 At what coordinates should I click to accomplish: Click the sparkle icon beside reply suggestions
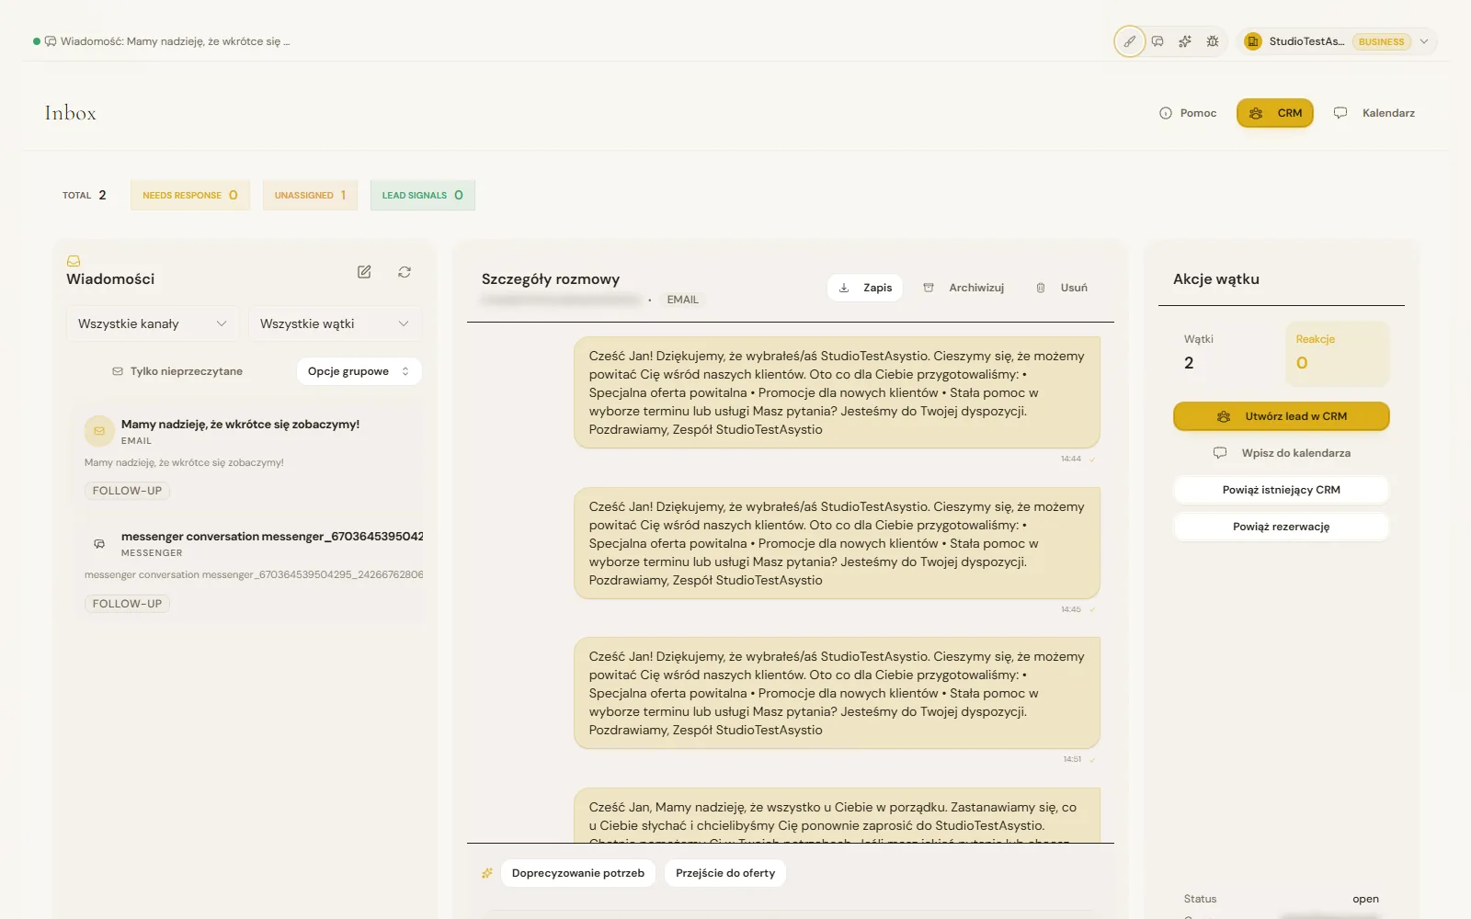(487, 873)
